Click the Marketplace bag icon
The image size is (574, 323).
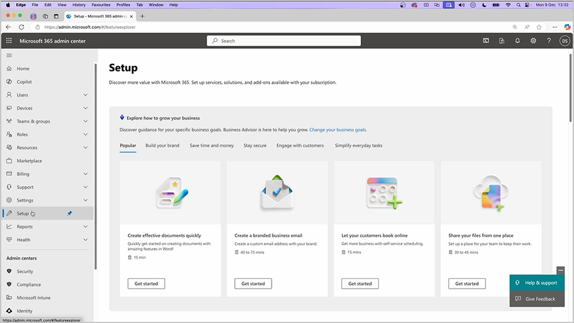(9, 161)
